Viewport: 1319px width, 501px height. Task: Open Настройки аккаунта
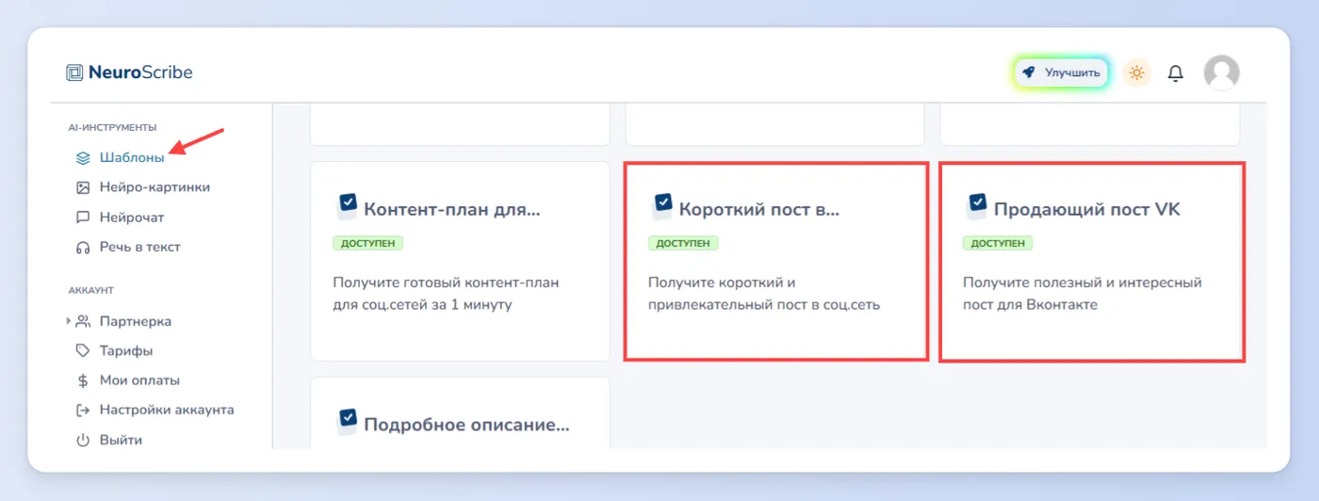(167, 411)
